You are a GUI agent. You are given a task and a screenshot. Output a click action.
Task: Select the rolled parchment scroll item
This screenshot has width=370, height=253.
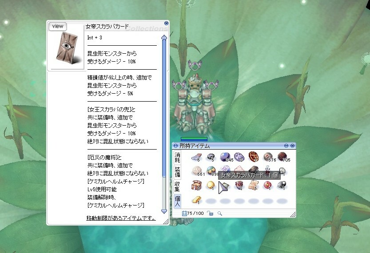tap(254, 186)
